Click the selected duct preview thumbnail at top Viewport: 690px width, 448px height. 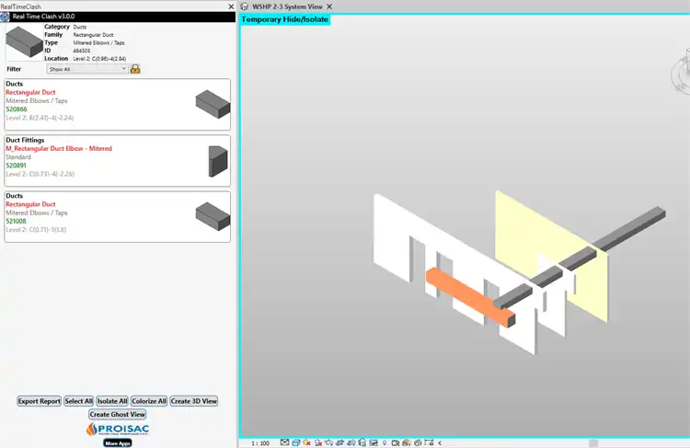[x=24, y=42]
